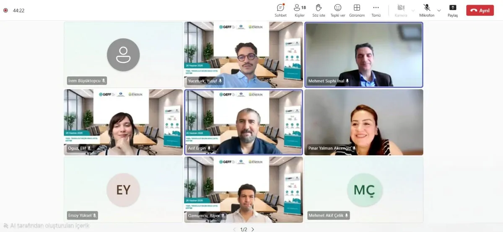Click Ersoy Yüksel name label
This screenshot has width=503, height=232.
coord(82,216)
